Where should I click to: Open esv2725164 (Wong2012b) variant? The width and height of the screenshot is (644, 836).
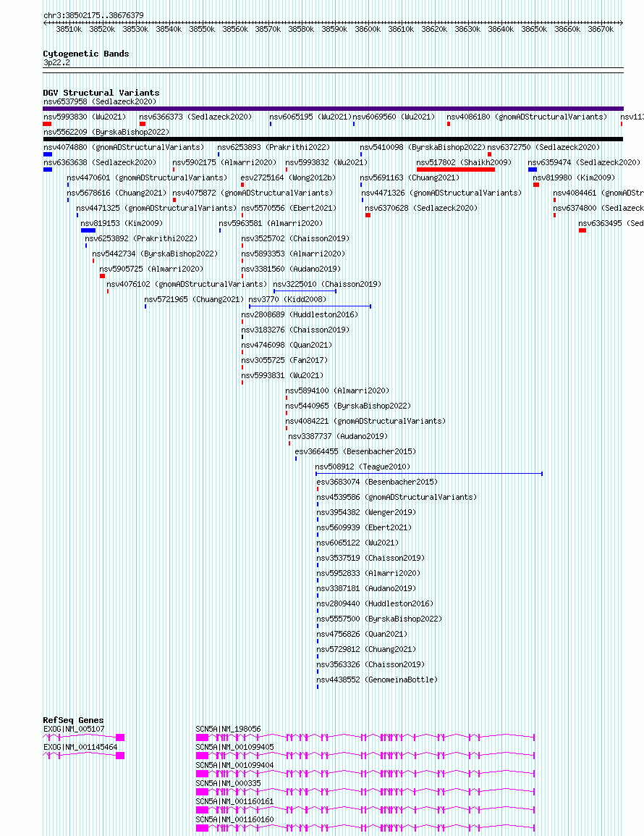pos(288,177)
